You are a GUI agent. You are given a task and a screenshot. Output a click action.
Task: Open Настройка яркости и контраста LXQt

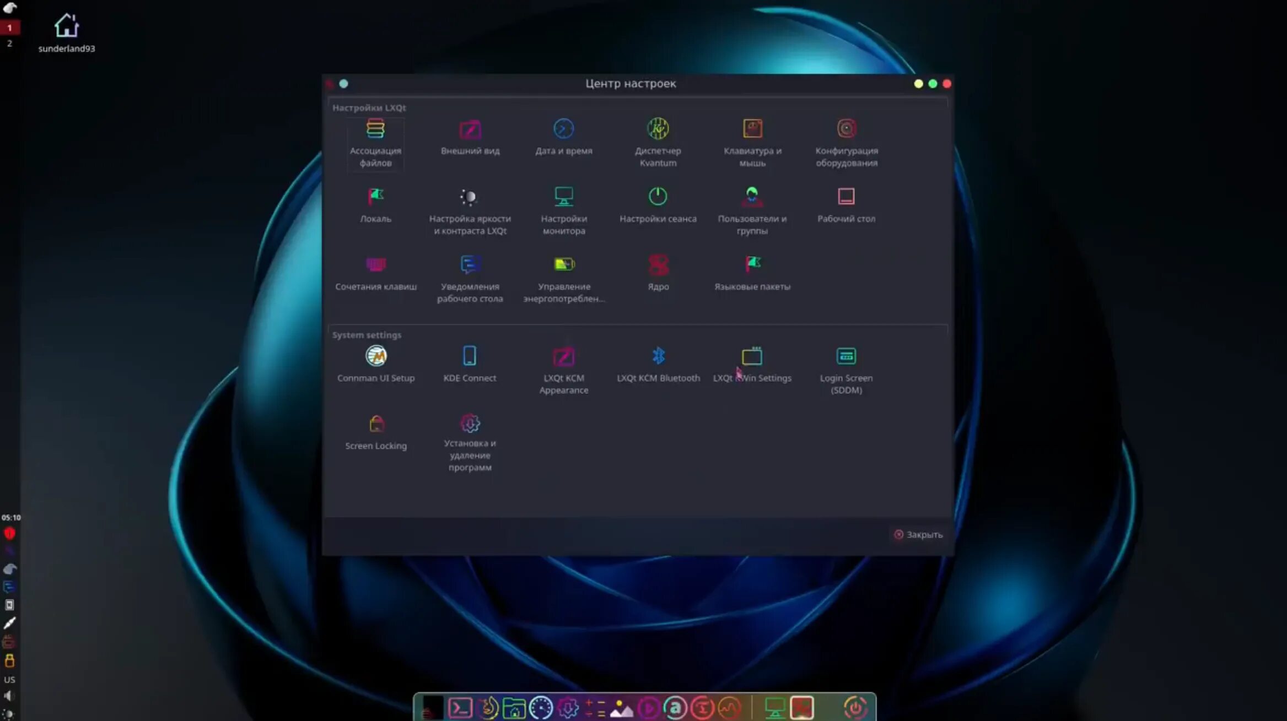(470, 211)
